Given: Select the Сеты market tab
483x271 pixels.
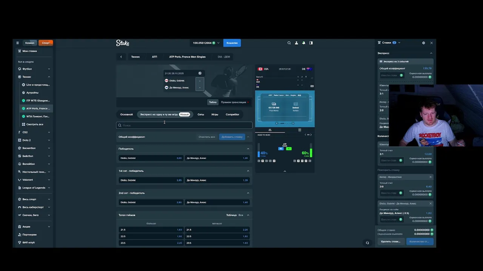Looking at the screenshot, I should point(201,114).
